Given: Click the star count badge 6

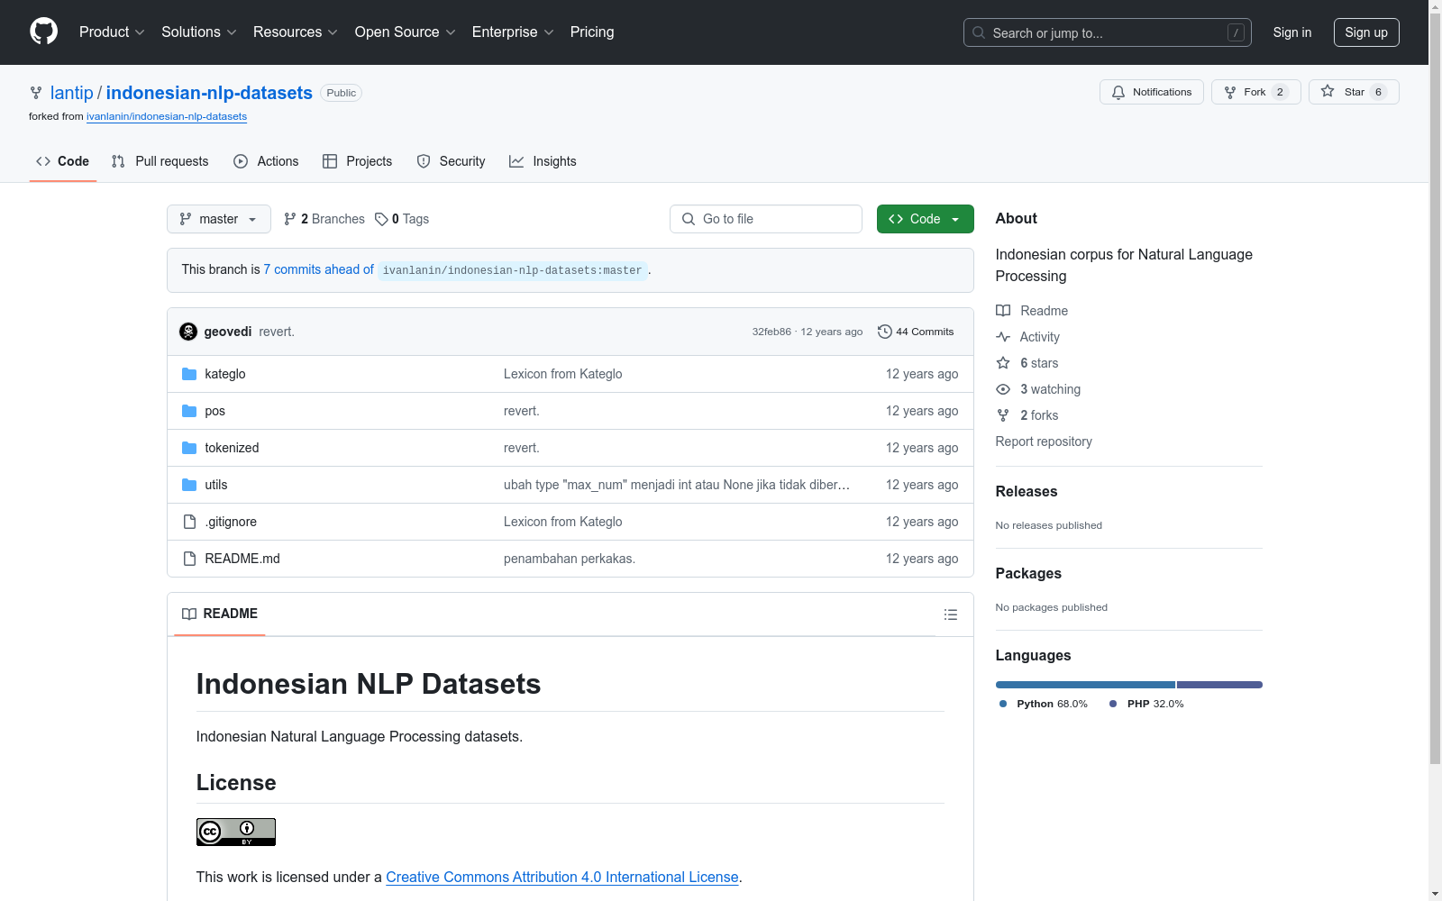Looking at the screenshot, I should [x=1378, y=92].
